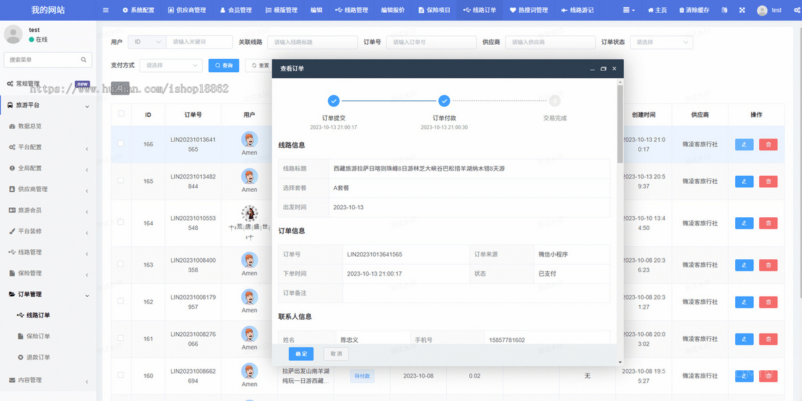Click the 订单号 input field
The width and height of the screenshot is (802, 401).
tap(431, 41)
